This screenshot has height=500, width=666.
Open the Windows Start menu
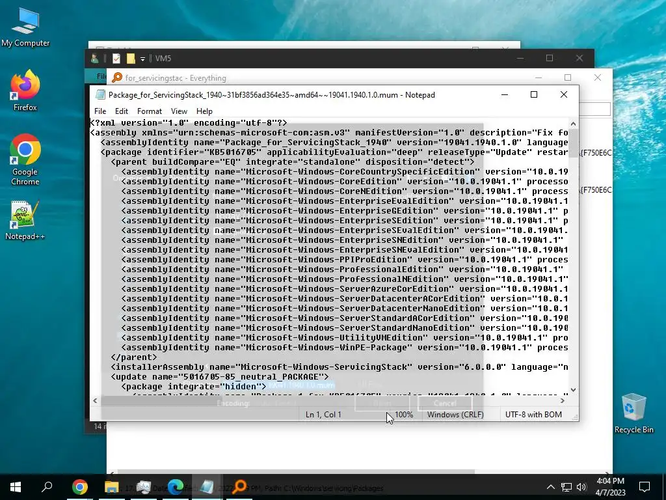click(16, 487)
